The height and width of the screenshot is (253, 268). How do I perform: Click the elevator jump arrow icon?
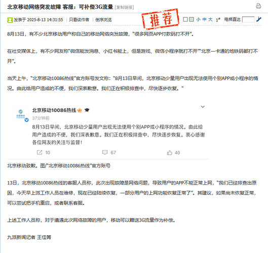pyautogui.click(x=259, y=19)
